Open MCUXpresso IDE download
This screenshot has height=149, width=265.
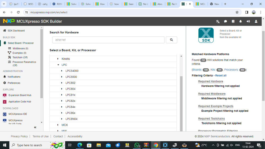pos(18,114)
